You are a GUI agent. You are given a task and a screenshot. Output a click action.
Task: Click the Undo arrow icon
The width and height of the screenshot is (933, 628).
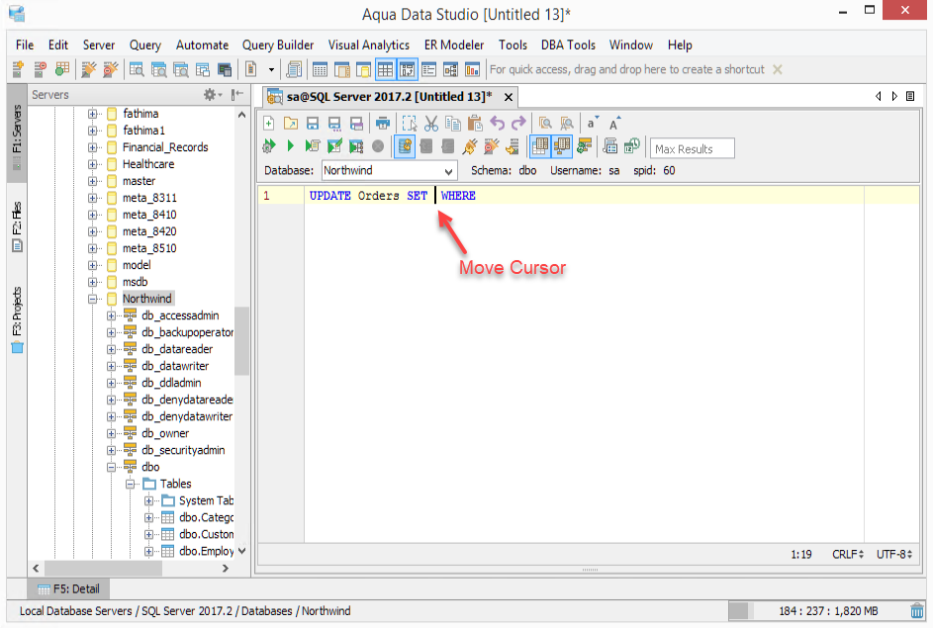click(498, 123)
